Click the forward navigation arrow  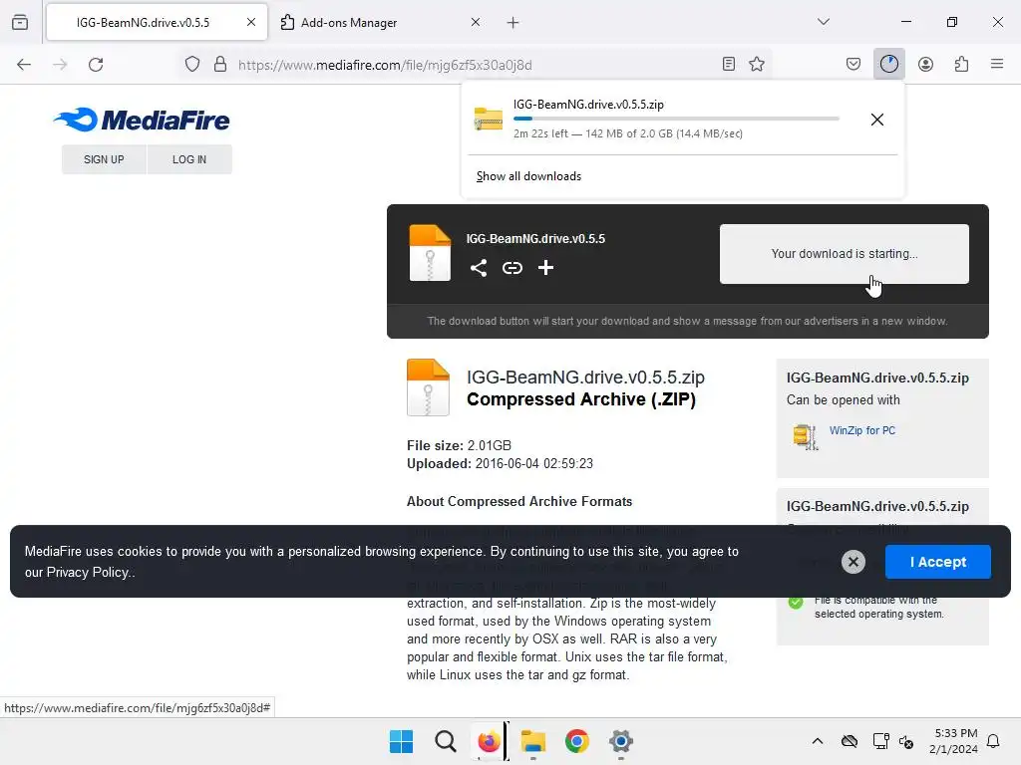(x=60, y=65)
